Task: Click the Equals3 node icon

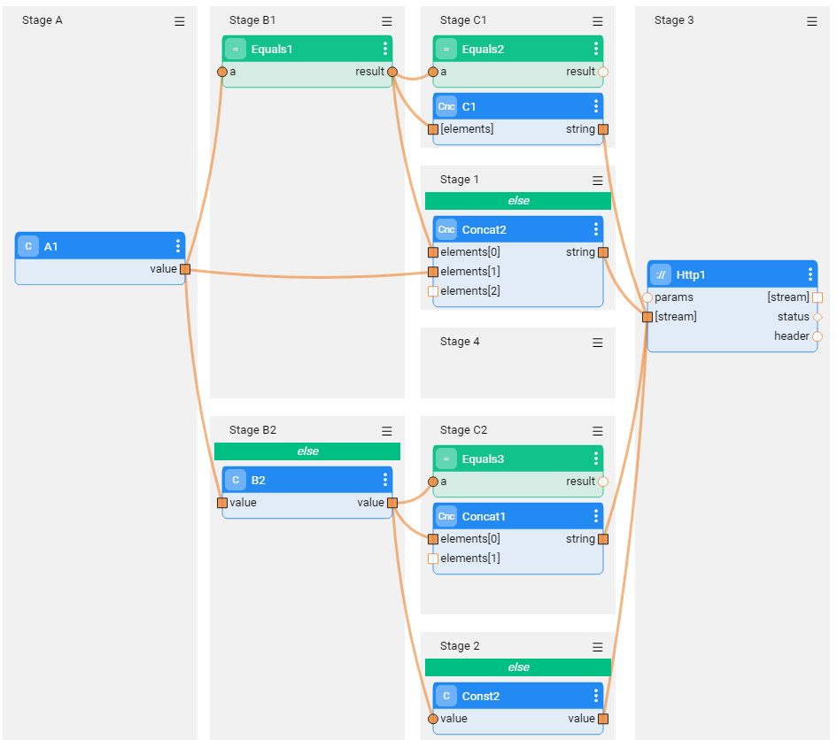Action: tap(446, 459)
